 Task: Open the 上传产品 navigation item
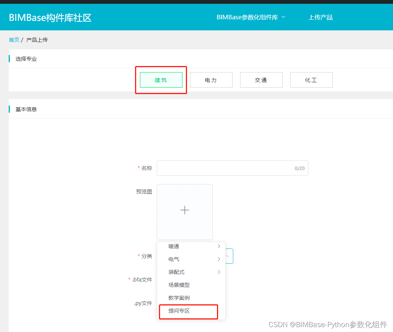point(320,17)
